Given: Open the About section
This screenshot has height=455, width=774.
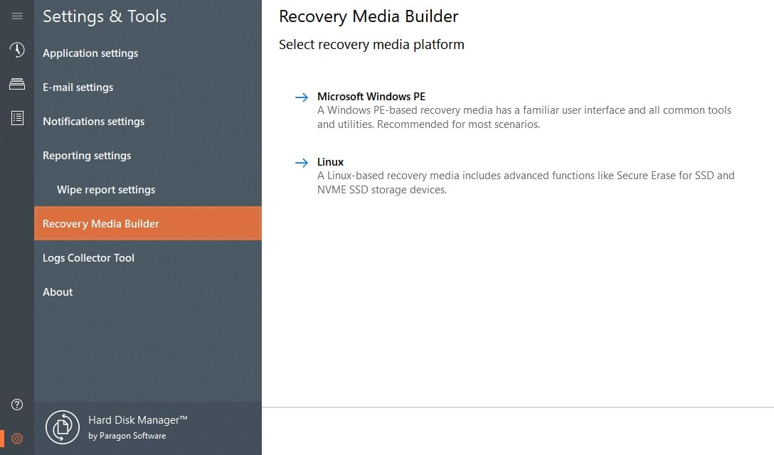Looking at the screenshot, I should click(x=147, y=291).
